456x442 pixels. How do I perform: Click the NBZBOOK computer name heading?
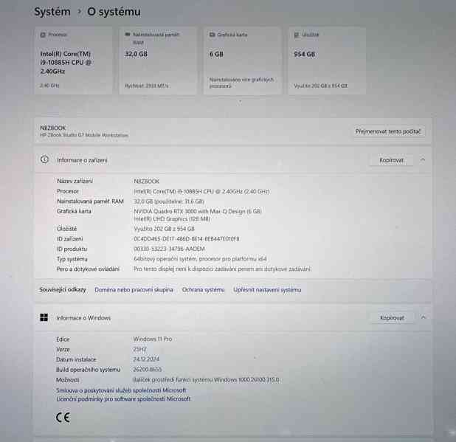pos(53,128)
